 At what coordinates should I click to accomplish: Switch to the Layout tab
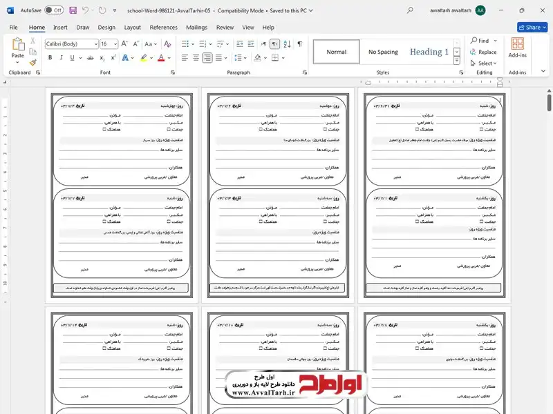(132, 28)
